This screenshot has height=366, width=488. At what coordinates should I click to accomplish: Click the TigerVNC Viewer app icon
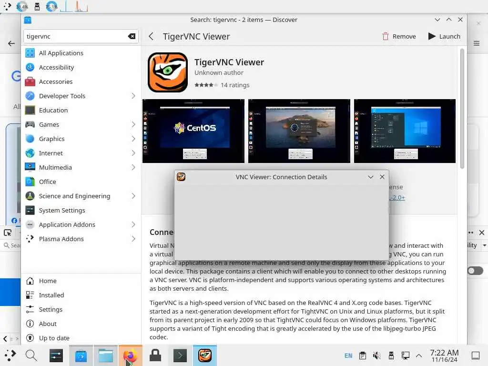pyautogui.click(x=168, y=72)
